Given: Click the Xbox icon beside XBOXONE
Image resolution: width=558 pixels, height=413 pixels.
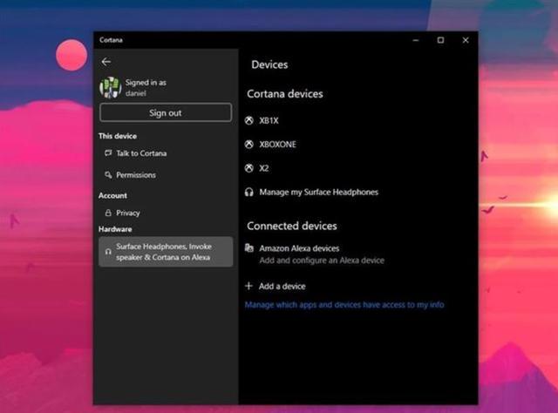Looking at the screenshot, I should pyautogui.click(x=249, y=145).
